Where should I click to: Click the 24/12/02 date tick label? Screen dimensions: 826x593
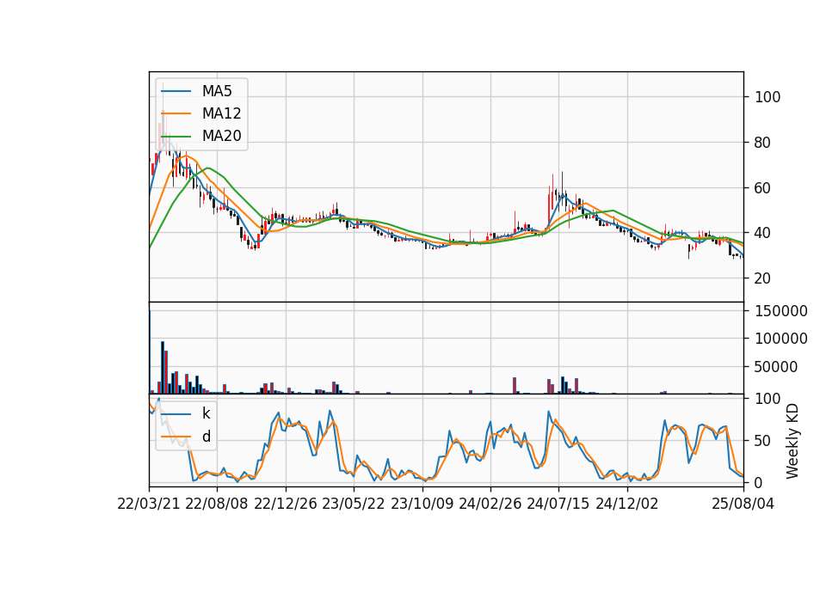(x=627, y=504)
